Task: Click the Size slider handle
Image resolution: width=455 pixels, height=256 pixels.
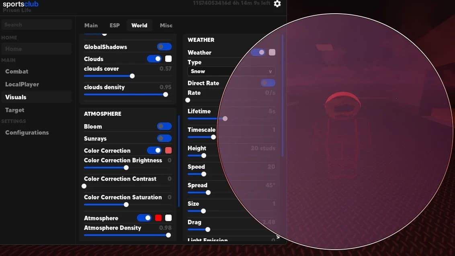Action: point(203,211)
